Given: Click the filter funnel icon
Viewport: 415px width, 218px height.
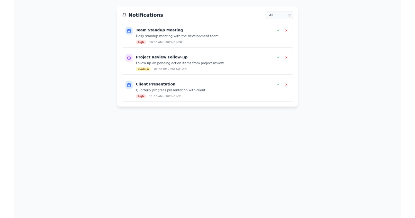Looking at the screenshot, I should click(x=289, y=15).
